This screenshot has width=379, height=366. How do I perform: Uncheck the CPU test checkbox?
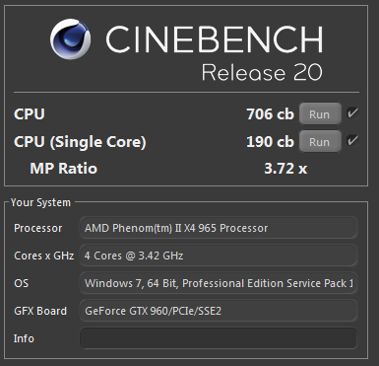[352, 113]
